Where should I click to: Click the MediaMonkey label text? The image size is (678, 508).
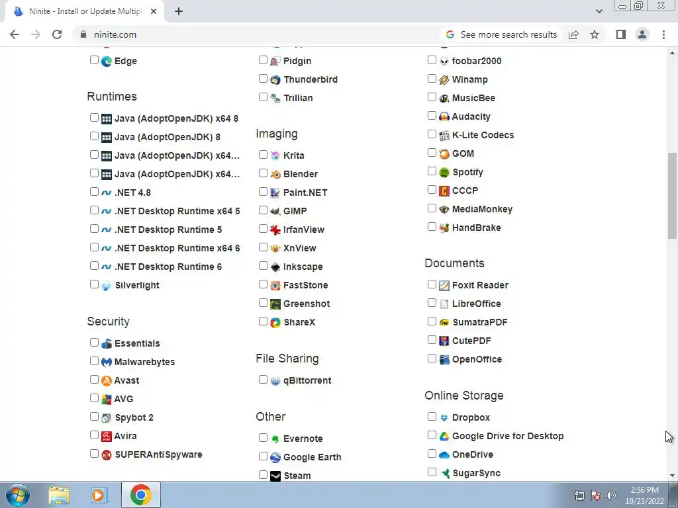pos(482,209)
